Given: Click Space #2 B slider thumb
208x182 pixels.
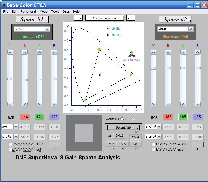Looking at the screenshot, I should tap(198, 68).
